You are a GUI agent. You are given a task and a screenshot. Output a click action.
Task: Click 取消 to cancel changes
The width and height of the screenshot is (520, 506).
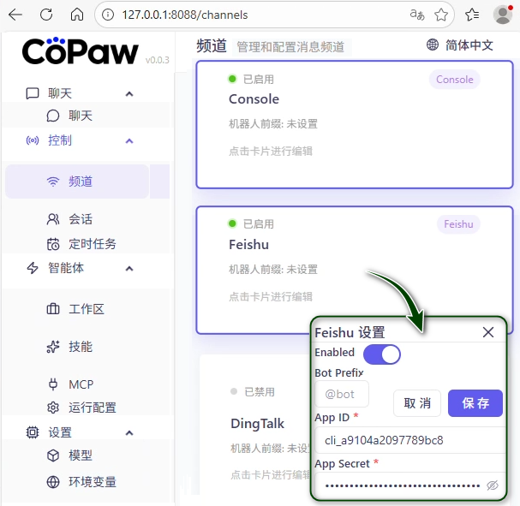click(x=417, y=403)
